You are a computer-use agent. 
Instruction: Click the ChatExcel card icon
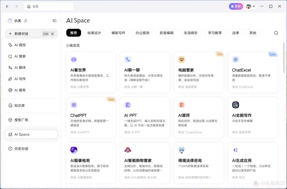click(x=235, y=60)
